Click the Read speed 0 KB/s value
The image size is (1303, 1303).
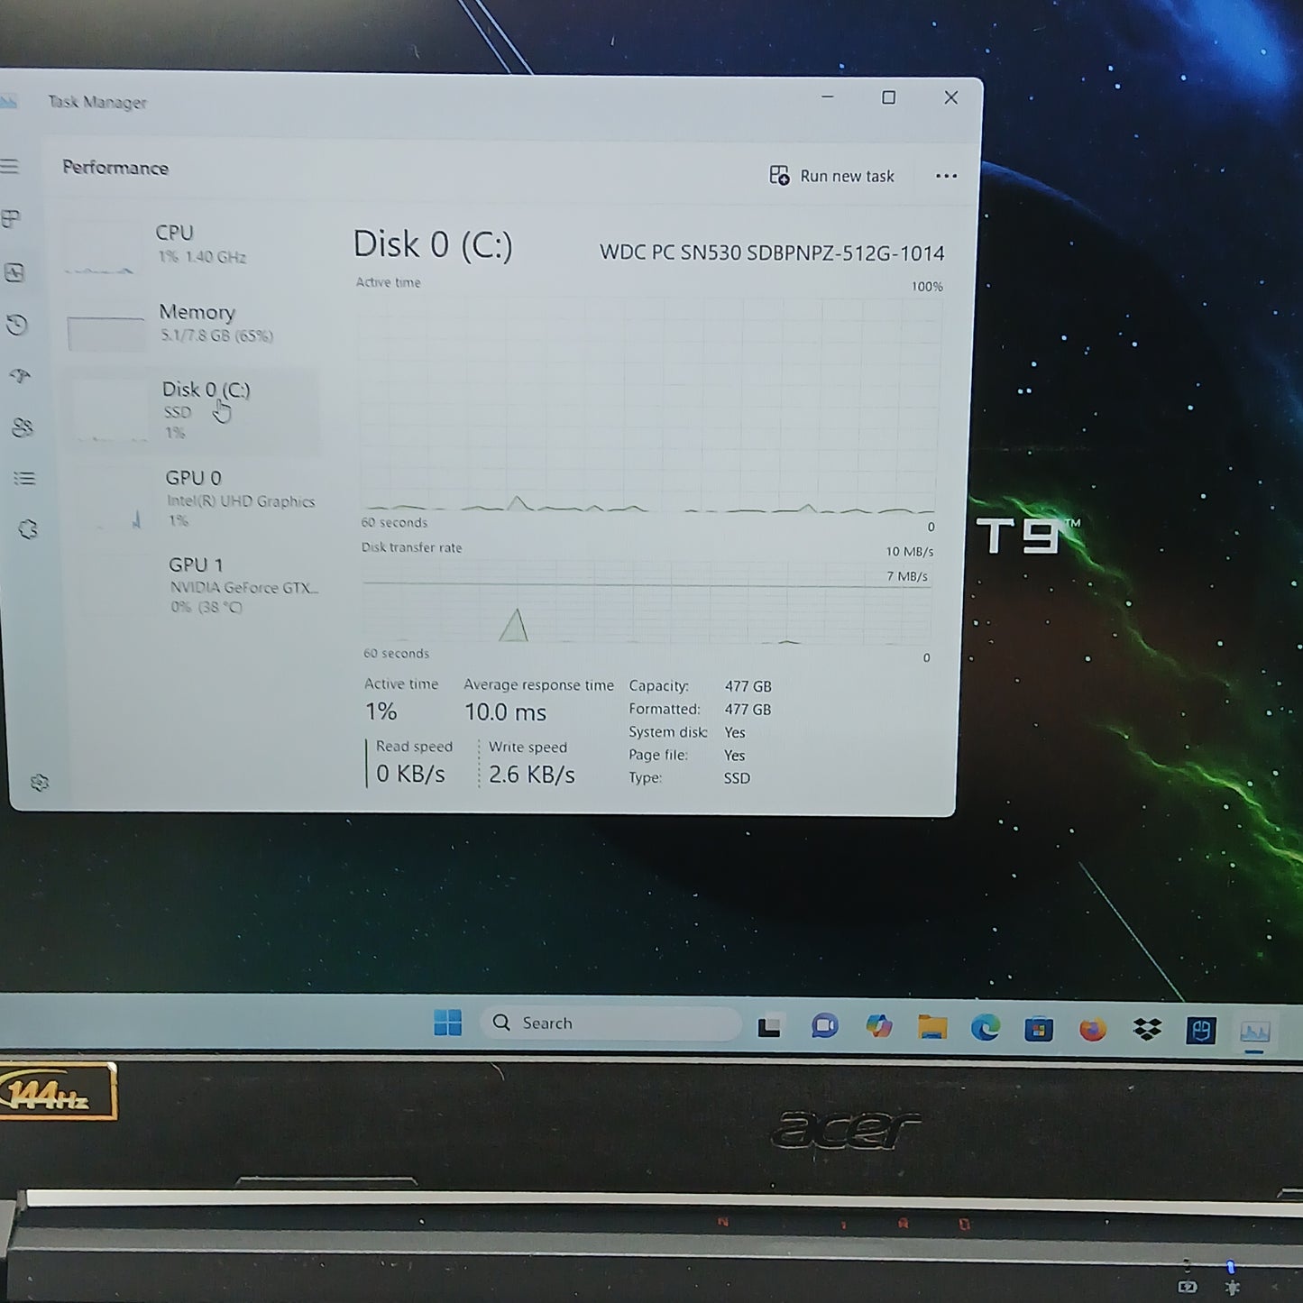pos(410,774)
